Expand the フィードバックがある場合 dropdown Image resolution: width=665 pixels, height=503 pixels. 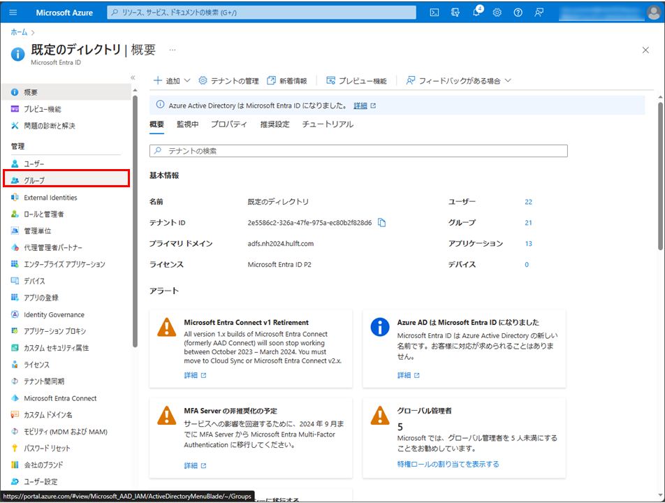458,81
